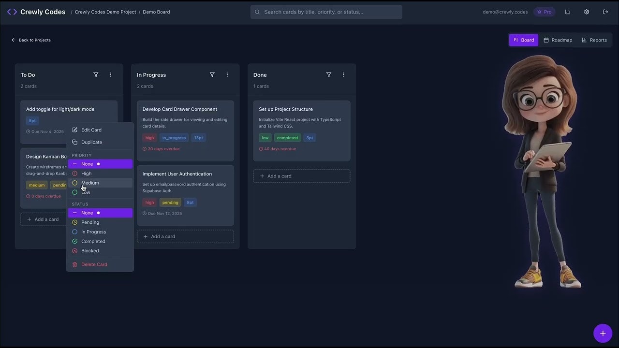Click the Crewly Codes brand name
The width and height of the screenshot is (619, 348).
click(x=43, y=12)
